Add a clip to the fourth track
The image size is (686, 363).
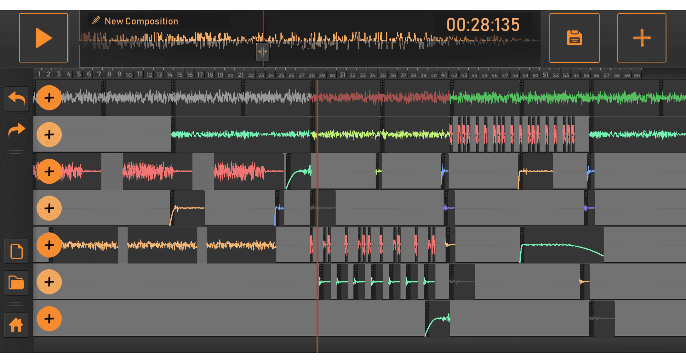[49, 208]
